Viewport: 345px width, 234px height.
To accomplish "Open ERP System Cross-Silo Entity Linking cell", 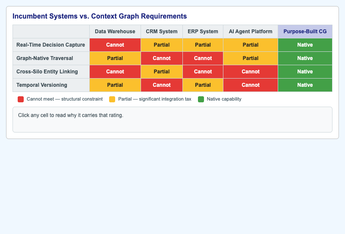I will click(x=203, y=72).
